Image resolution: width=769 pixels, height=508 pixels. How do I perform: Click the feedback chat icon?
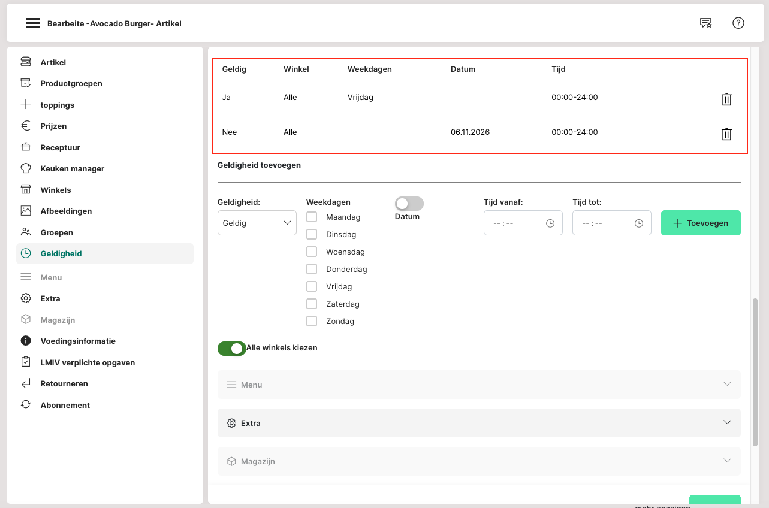(x=705, y=23)
